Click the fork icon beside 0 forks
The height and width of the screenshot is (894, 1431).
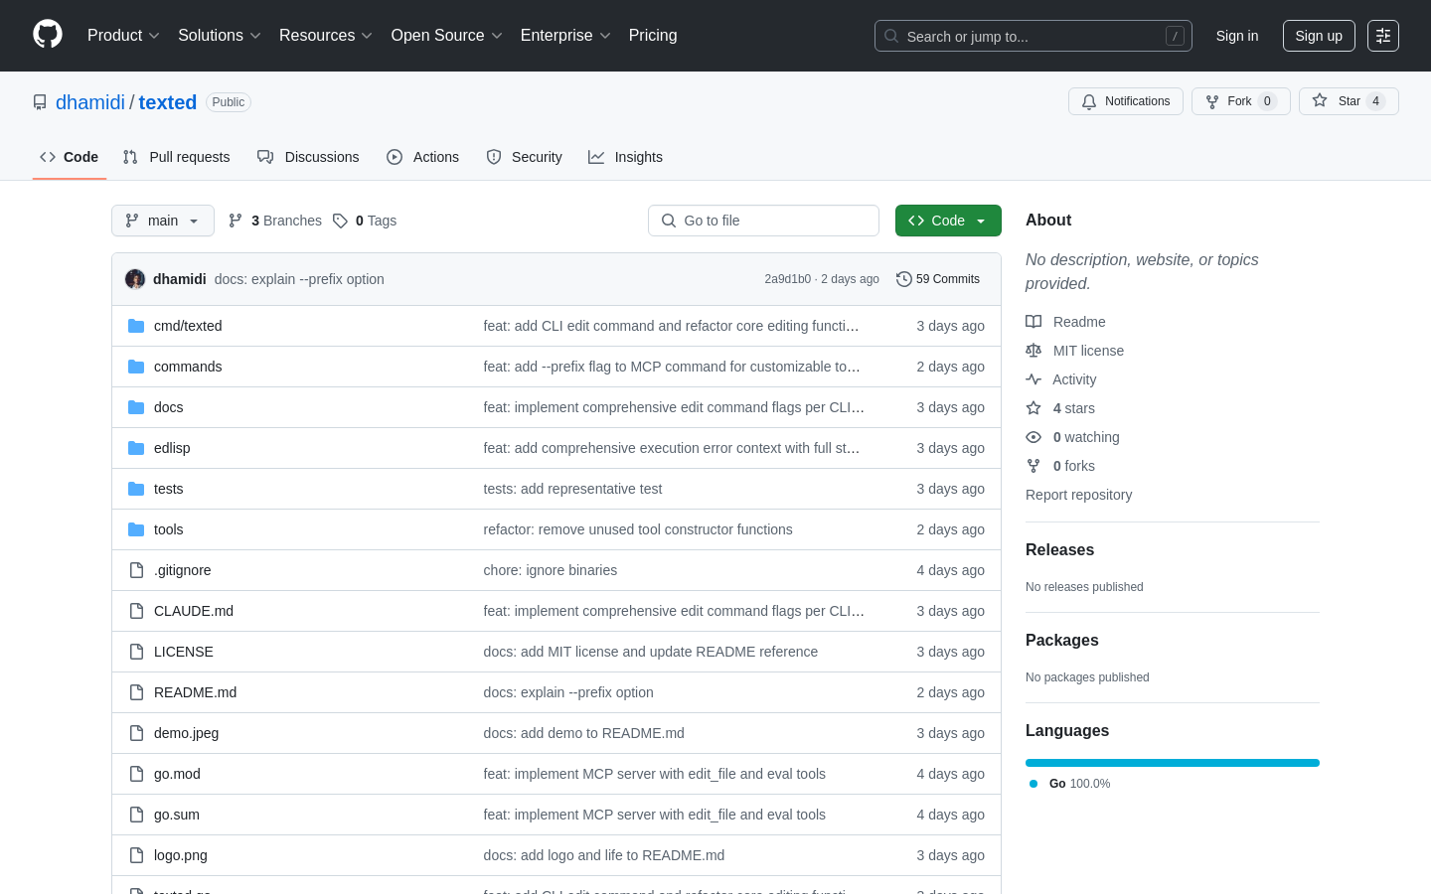pos(1033,466)
